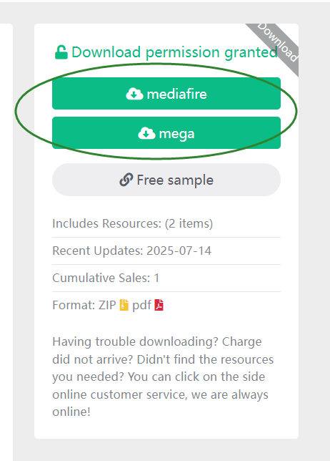330x461 pixels.
Task: Click the gray Download corner ribbon
Action: pos(277,43)
